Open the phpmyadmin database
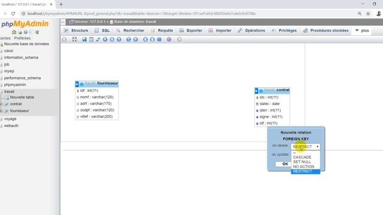Viewport: 383px width, 215px height. 15,85
